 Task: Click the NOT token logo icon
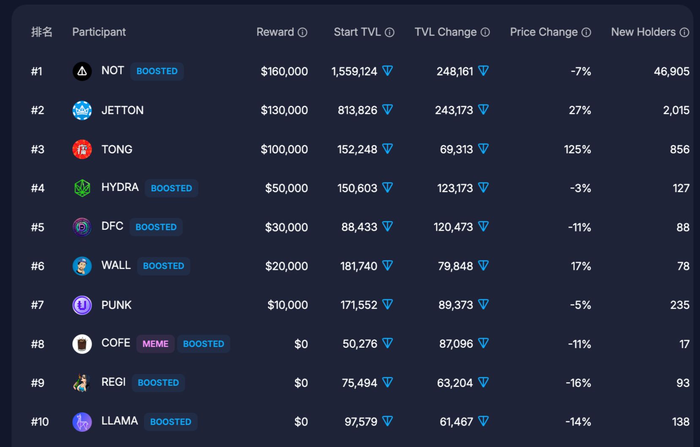click(x=82, y=71)
